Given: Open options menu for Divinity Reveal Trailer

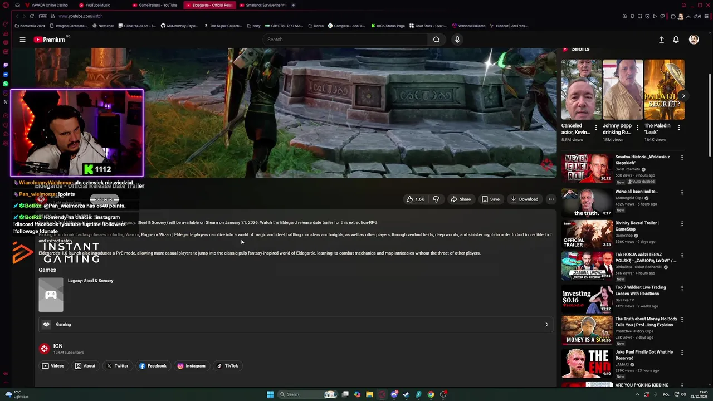Looking at the screenshot, I should (x=682, y=223).
